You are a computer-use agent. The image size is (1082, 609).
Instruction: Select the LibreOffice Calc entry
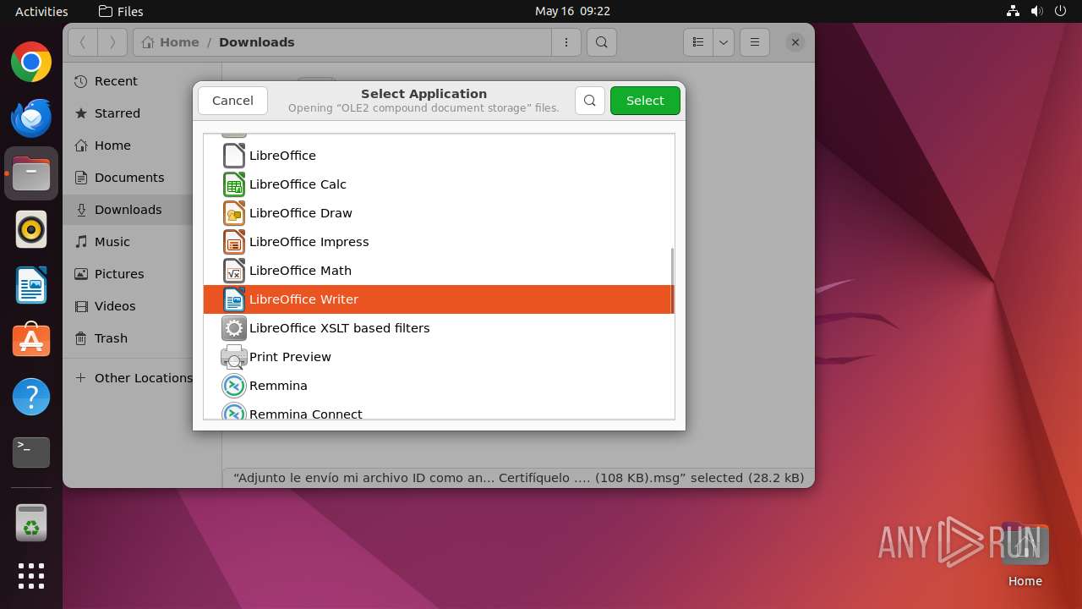point(439,184)
